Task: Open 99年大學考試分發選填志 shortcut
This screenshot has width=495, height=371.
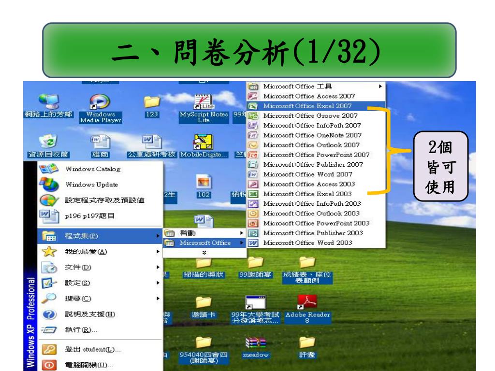Action: coord(255,309)
